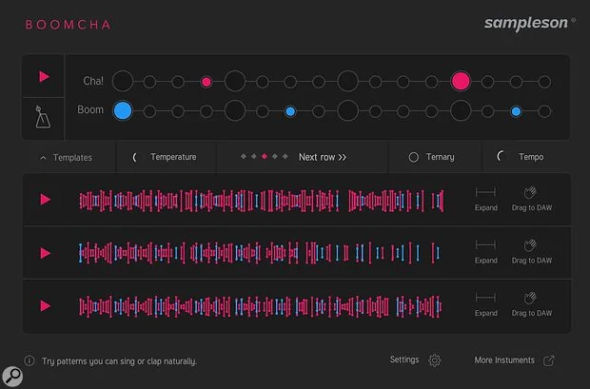Select the fourth row indicator diamond
Viewport: 590px width, 389px height.
(x=275, y=156)
